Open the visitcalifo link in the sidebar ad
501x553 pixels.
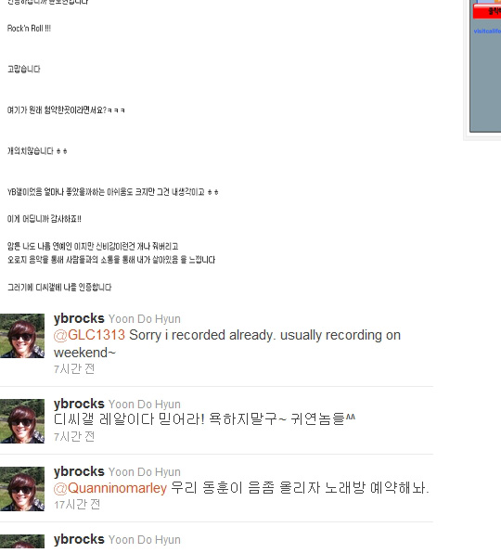point(487,31)
